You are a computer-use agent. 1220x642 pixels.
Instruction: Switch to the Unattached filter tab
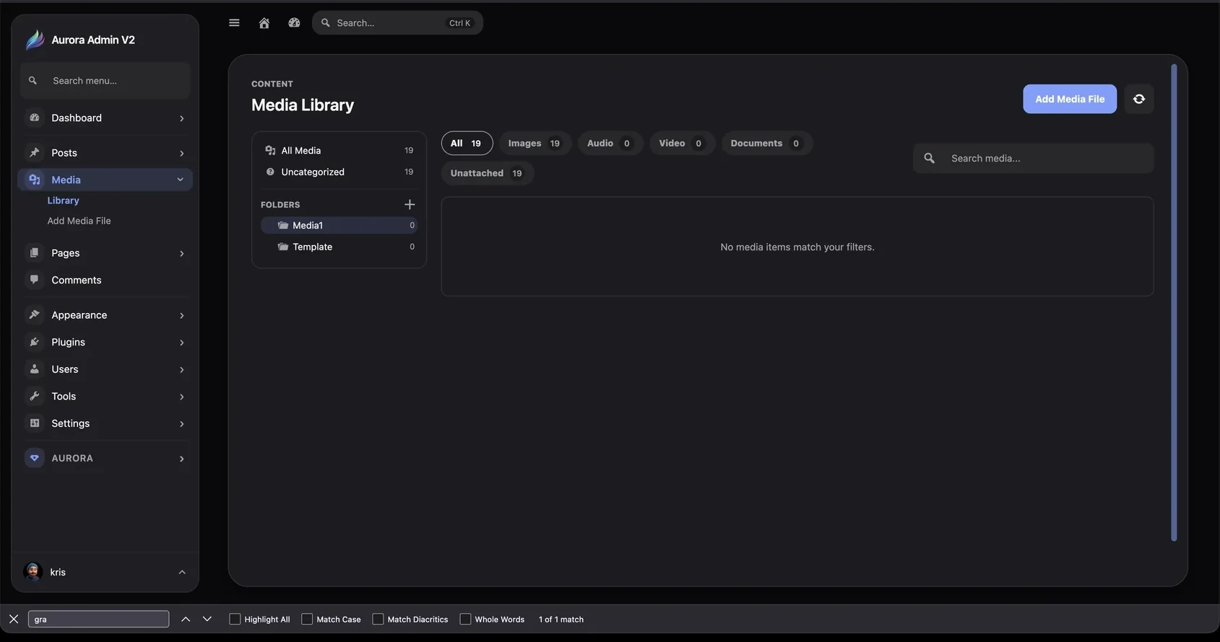coord(487,173)
